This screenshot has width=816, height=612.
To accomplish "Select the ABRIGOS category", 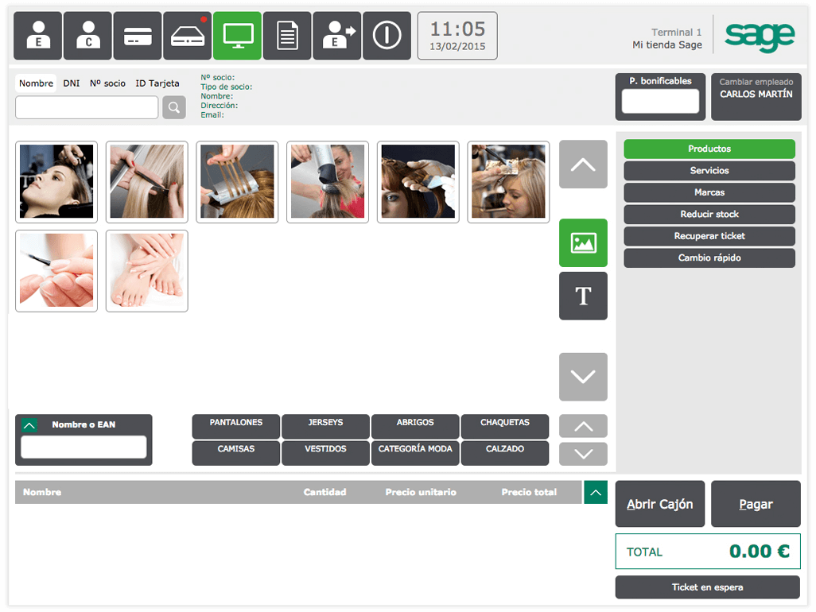I will click(415, 426).
